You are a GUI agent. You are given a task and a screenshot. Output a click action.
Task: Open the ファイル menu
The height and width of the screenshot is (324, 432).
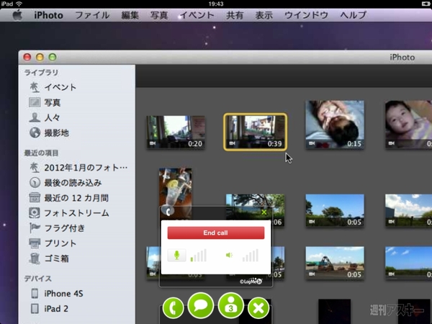click(92, 14)
